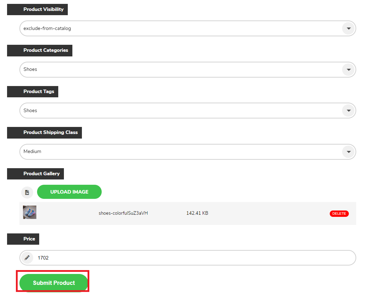The image size is (370, 293).
Task: Open the Shoes select under Product Categories
Action: click(x=187, y=69)
